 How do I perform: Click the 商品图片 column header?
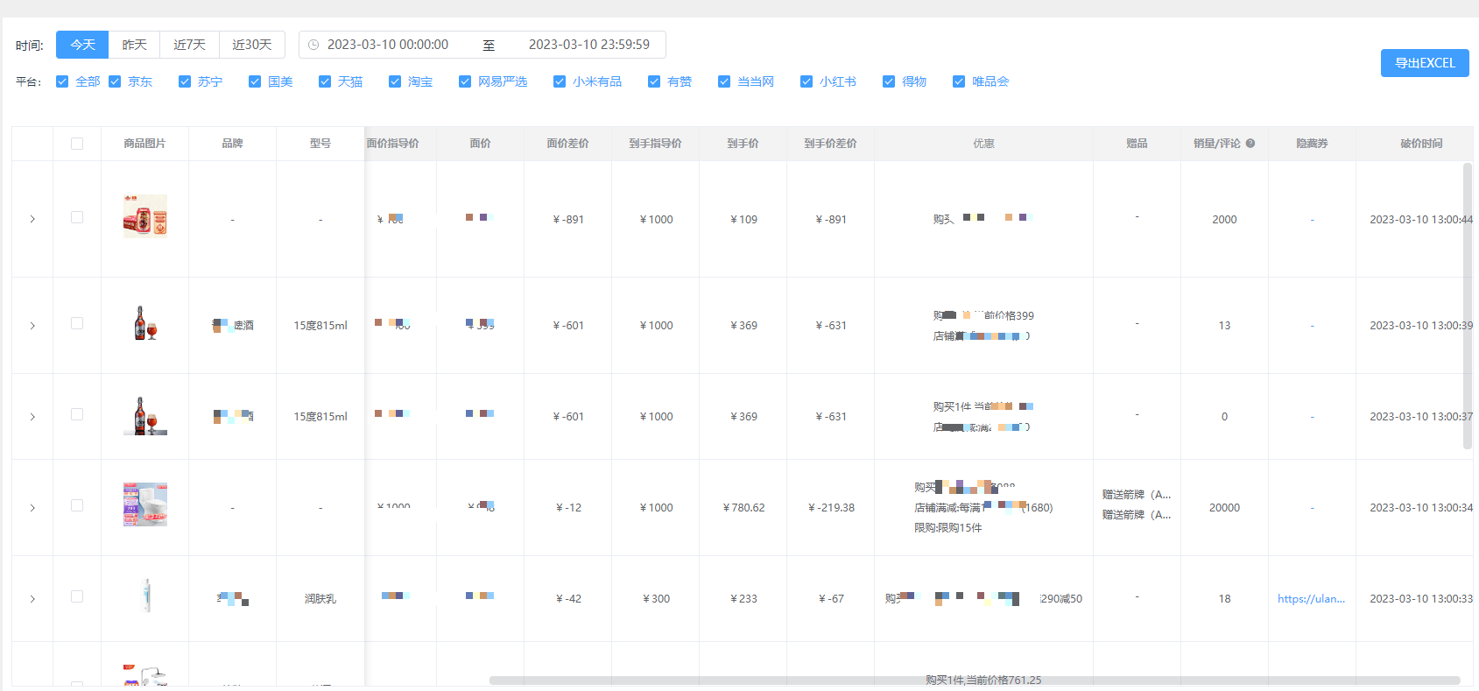[x=144, y=144]
